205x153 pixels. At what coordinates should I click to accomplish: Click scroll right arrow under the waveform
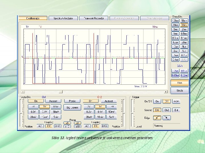(x=166, y=92)
